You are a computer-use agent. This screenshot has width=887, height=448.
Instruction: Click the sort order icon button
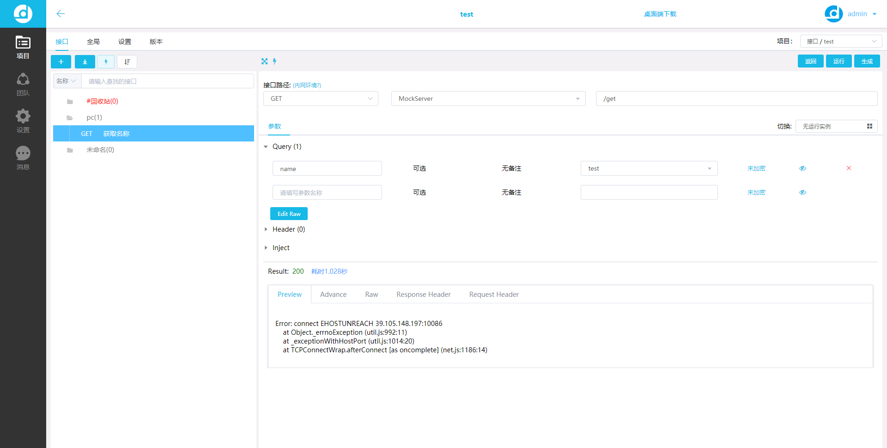127,61
